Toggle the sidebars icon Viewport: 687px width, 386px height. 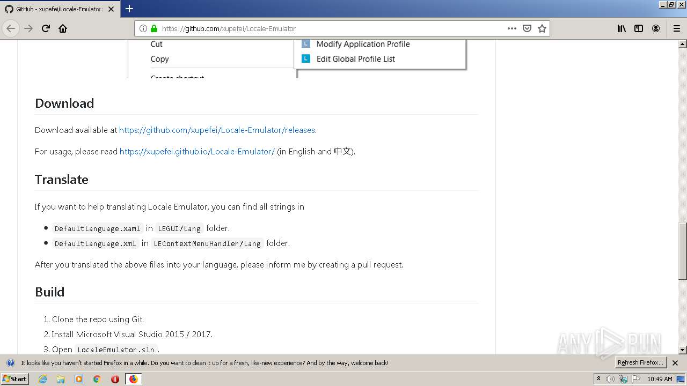click(639, 28)
